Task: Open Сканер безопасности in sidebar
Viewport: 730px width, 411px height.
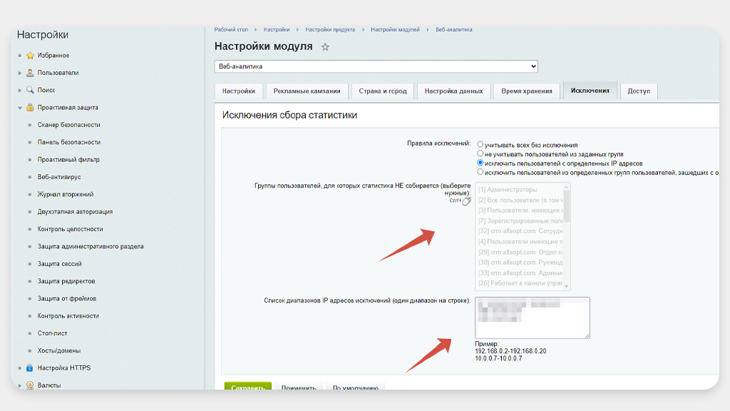Action: [69, 125]
